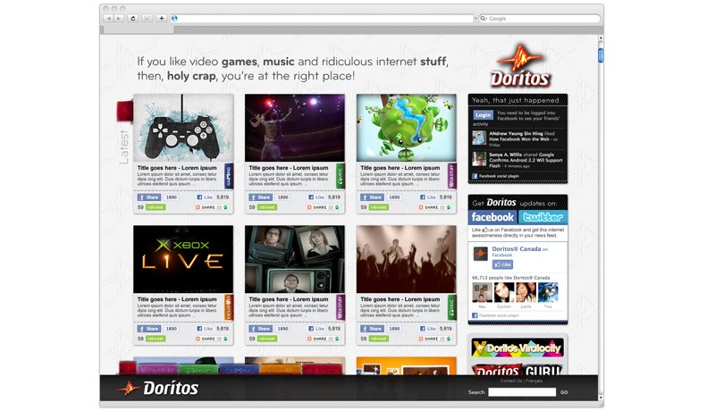
Task: Like the Xbox Live card
Action: [206, 329]
